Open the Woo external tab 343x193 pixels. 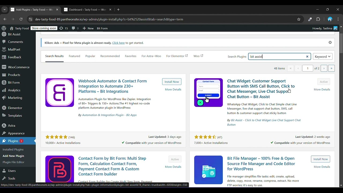(198, 56)
